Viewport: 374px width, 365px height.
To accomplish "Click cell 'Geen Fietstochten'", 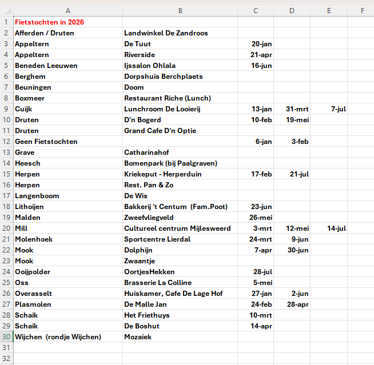I will tap(68, 142).
